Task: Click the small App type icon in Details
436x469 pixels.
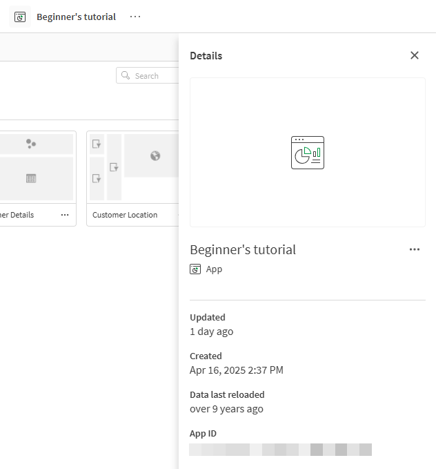Action: point(195,269)
